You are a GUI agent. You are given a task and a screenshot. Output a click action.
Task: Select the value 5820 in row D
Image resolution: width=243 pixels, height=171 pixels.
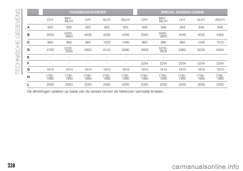point(88,50)
